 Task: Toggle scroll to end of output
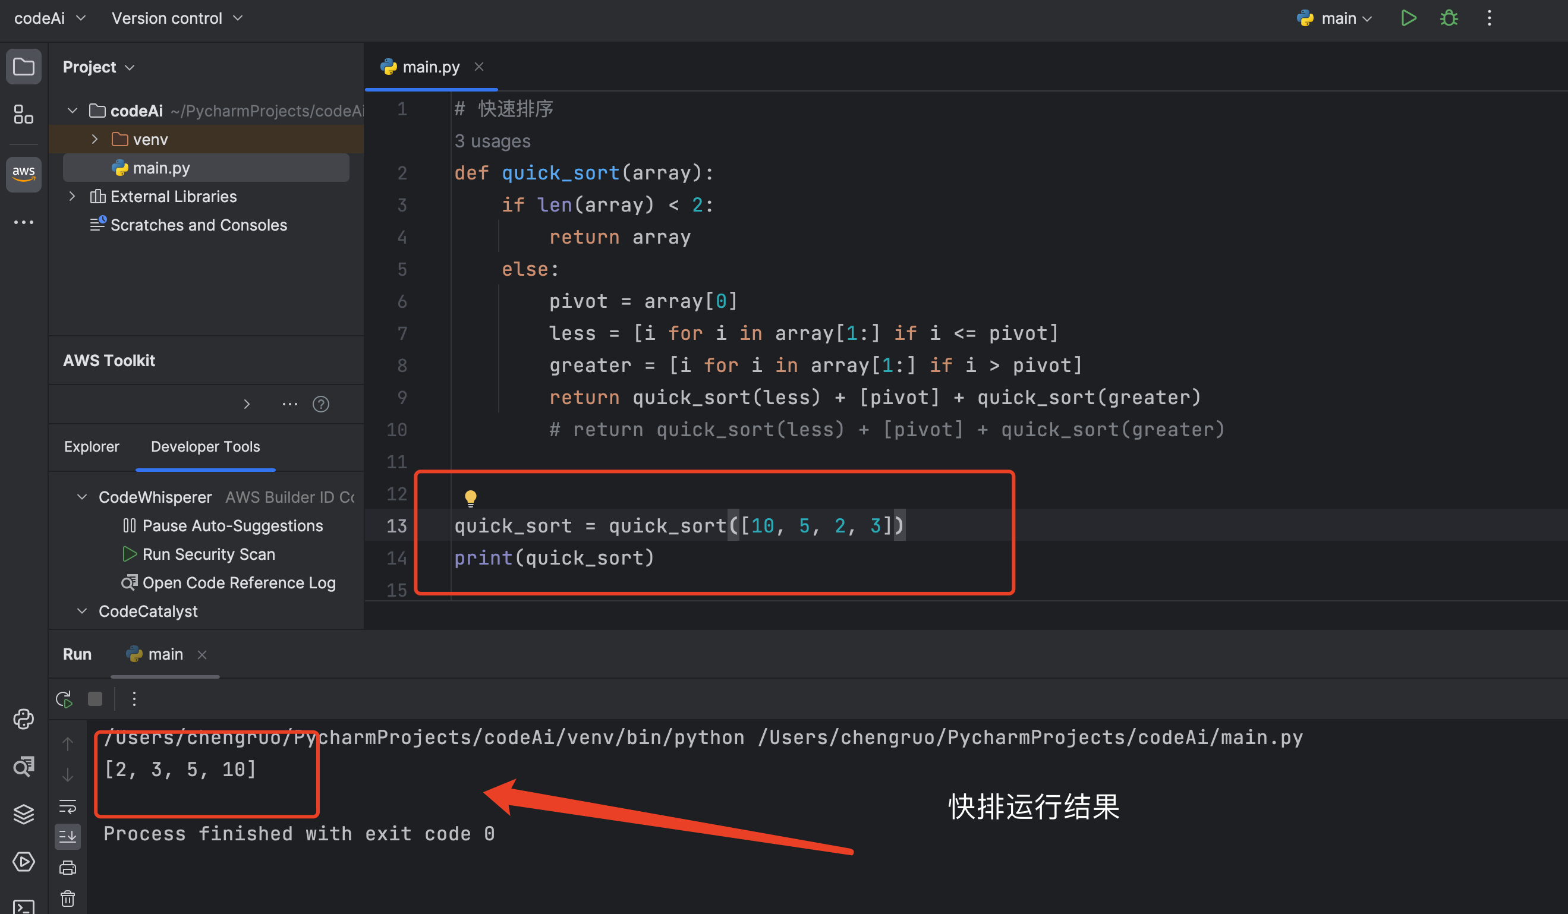(x=68, y=836)
